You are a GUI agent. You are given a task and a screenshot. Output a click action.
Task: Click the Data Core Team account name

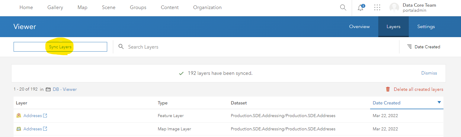(x=419, y=5)
